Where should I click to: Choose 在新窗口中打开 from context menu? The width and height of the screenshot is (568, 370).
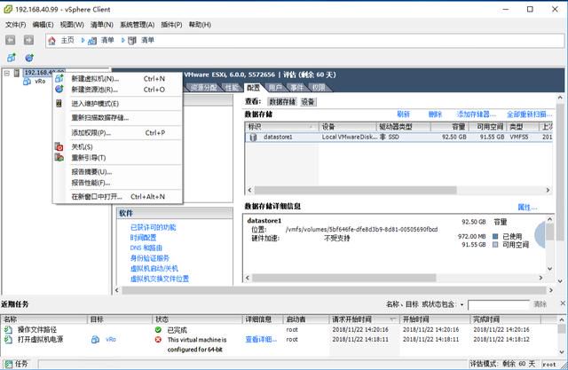(118, 197)
